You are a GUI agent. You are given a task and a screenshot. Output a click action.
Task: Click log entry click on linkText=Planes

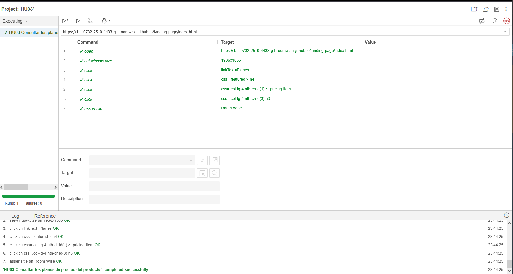click(34, 228)
